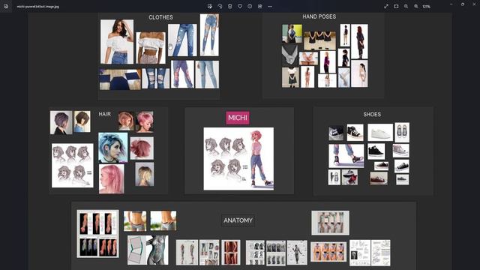
Task: Fit image to window using fit icon
Action: click(x=396, y=6)
